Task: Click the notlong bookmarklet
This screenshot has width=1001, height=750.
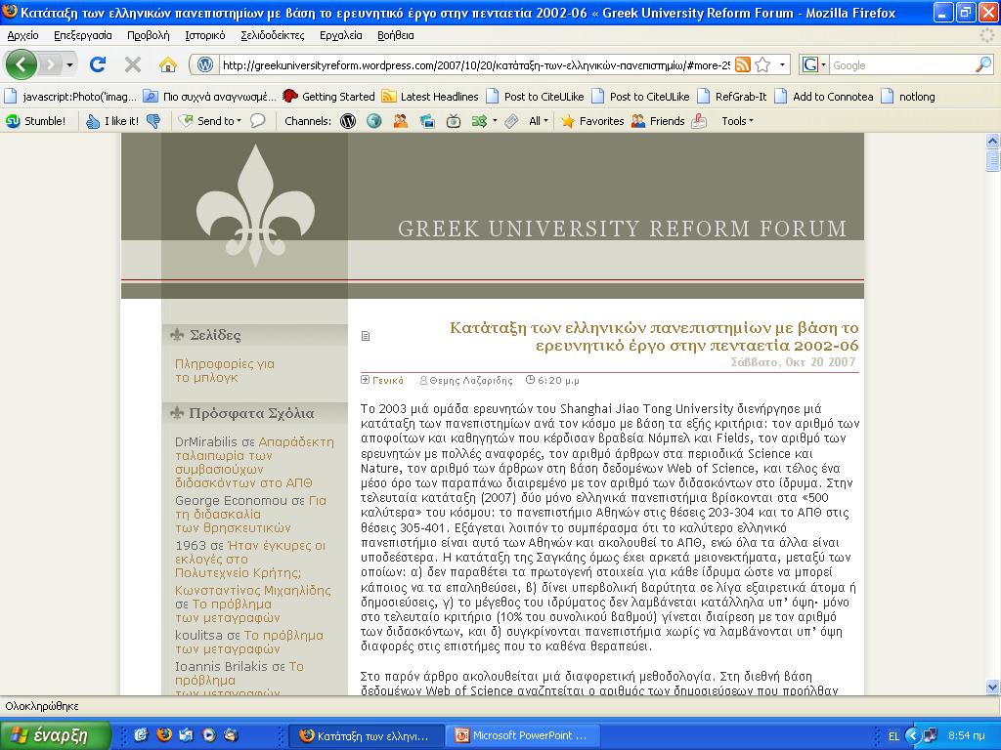Action: coord(908,97)
